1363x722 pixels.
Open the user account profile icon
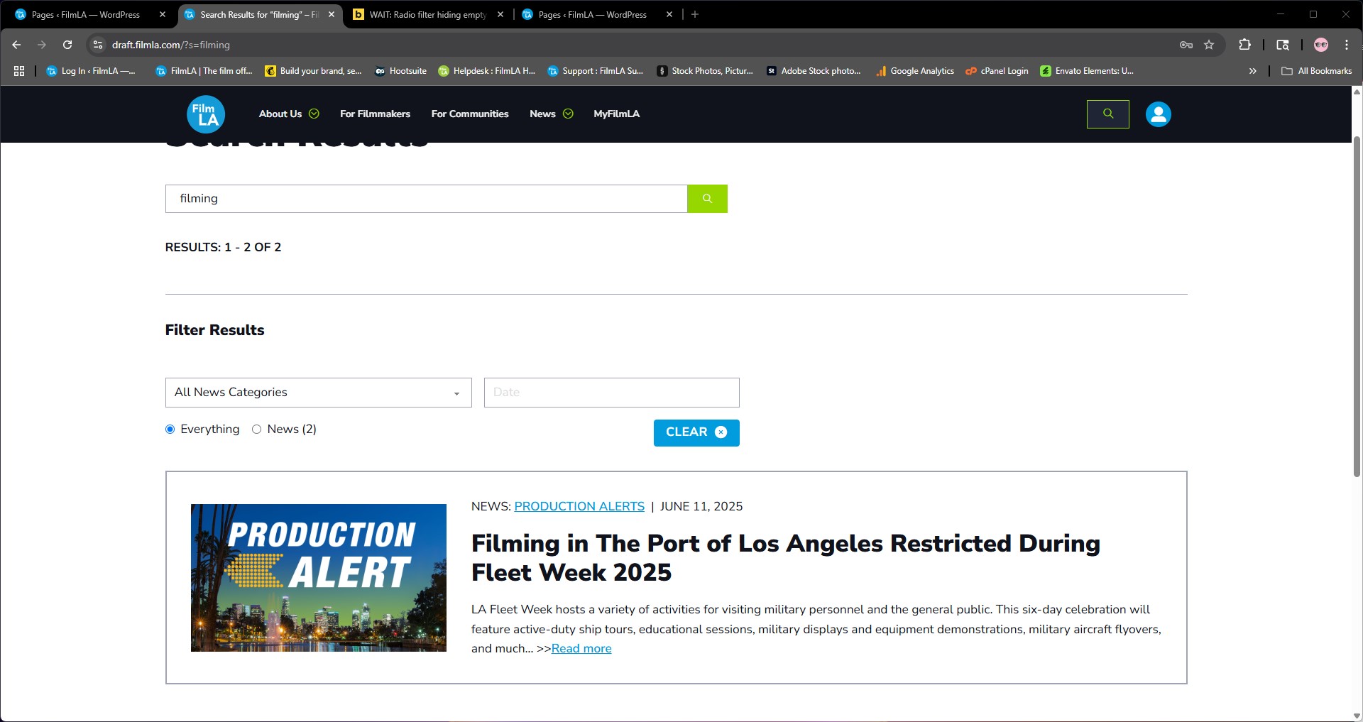[1158, 114]
